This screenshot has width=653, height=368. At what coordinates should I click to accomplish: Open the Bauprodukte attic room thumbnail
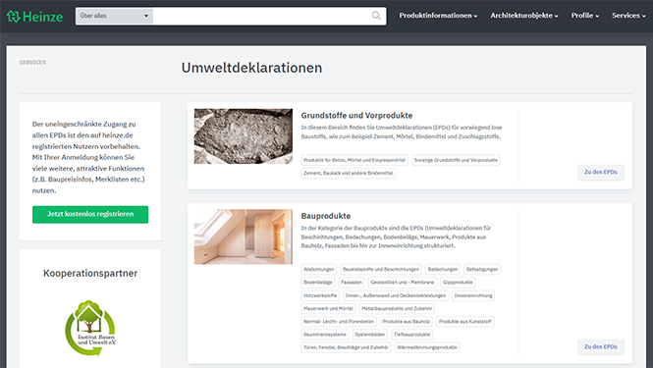tap(244, 237)
